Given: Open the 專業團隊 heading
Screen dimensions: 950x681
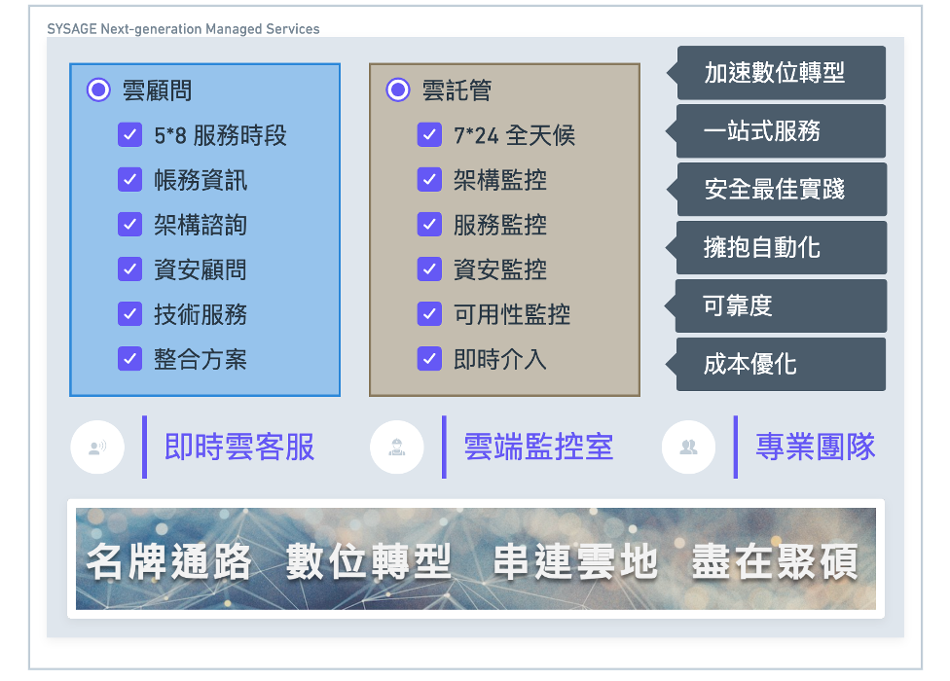Looking at the screenshot, I should (816, 448).
